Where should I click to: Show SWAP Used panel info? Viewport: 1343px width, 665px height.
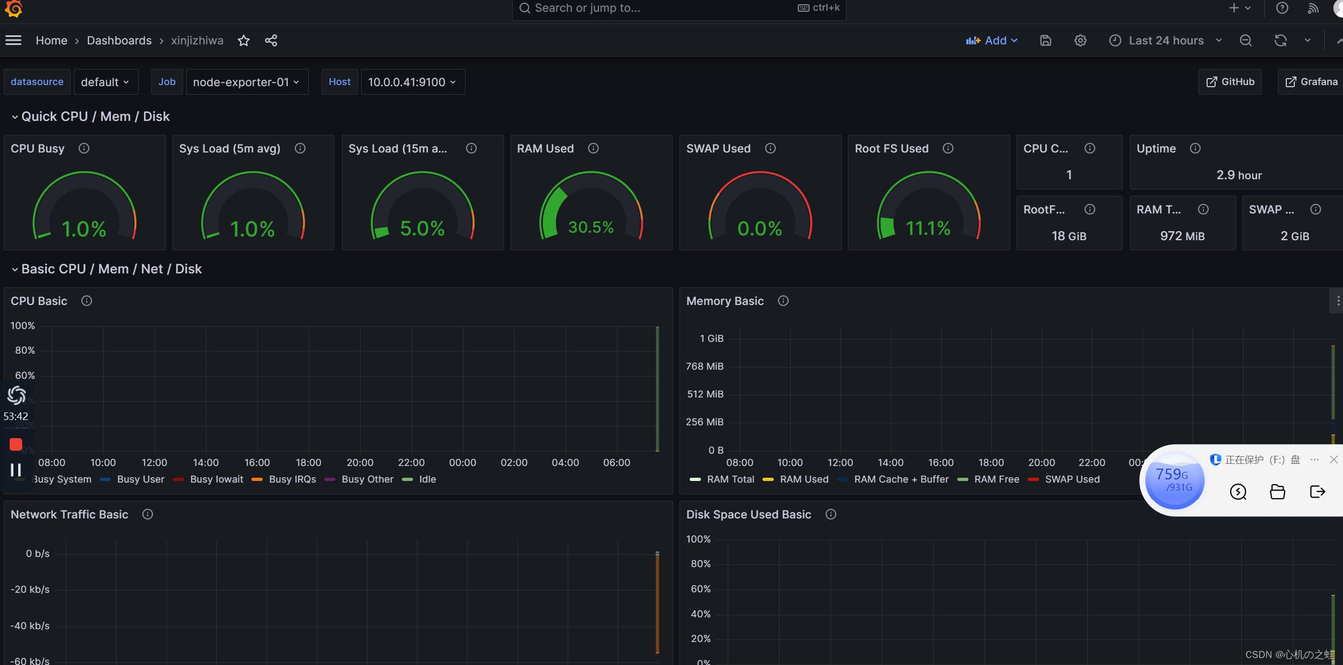[770, 148]
